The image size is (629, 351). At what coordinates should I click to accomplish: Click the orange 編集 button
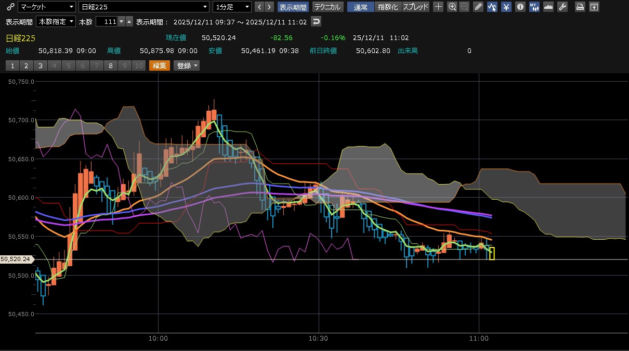159,66
